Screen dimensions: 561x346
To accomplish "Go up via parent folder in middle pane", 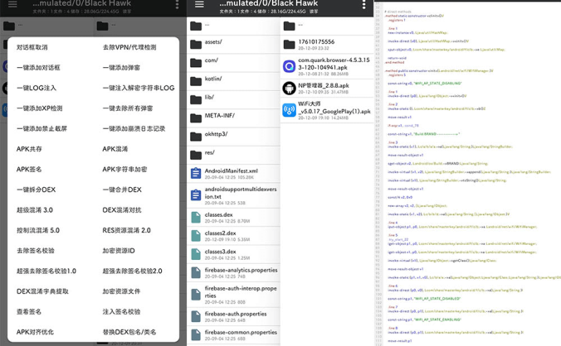I will coord(233,26).
